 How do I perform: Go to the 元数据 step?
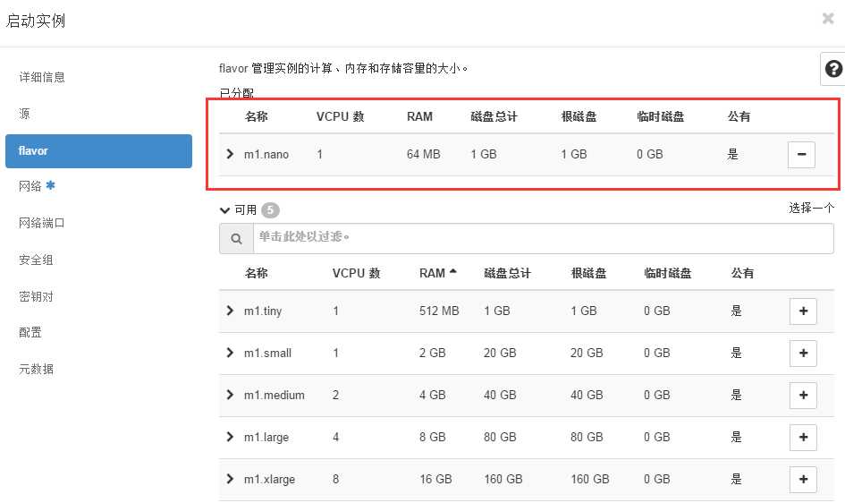tap(36, 370)
